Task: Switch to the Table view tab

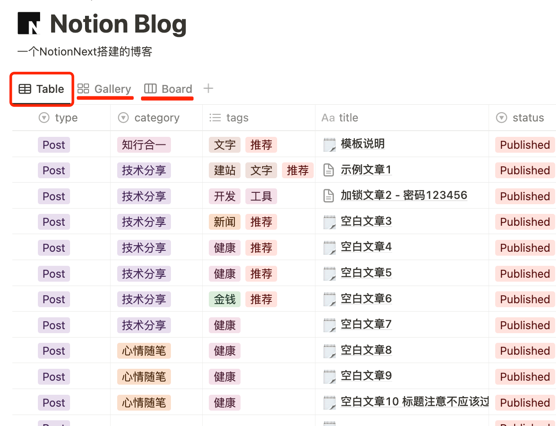Action: (41, 89)
